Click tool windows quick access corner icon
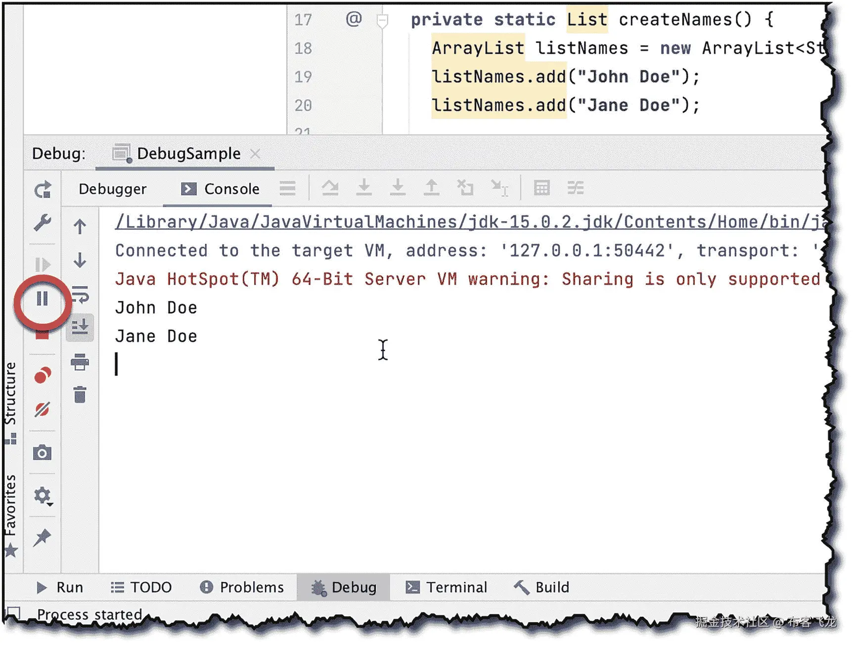Screen dimensions: 853x645 (13, 613)
